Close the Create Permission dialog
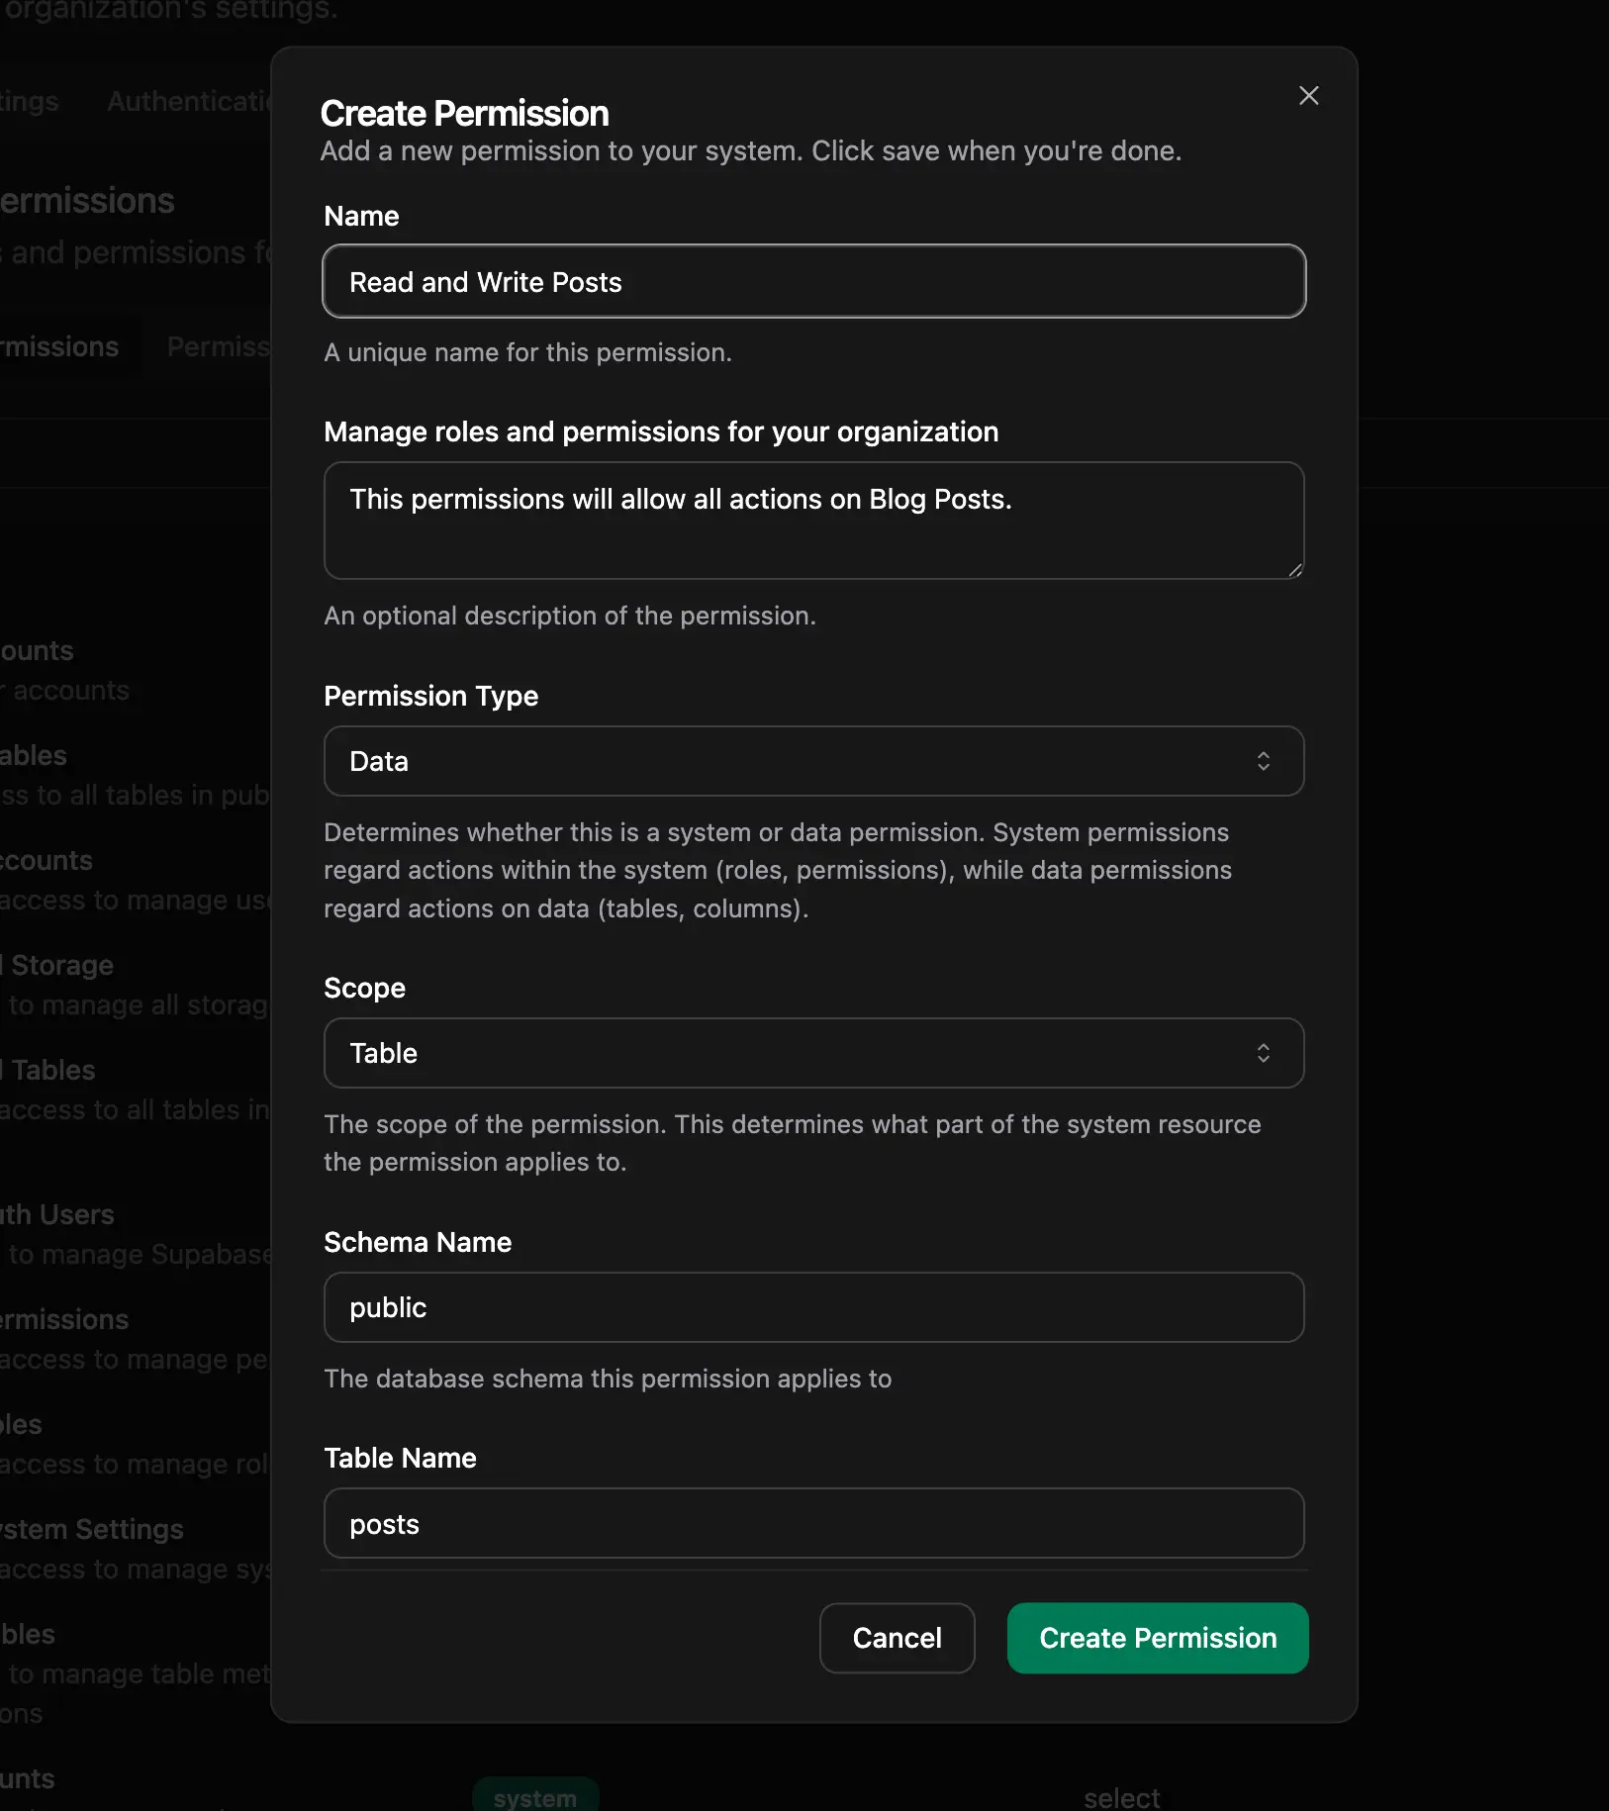The width and height of the screenshot is (1609, 1811). [x=1308, y=95]
